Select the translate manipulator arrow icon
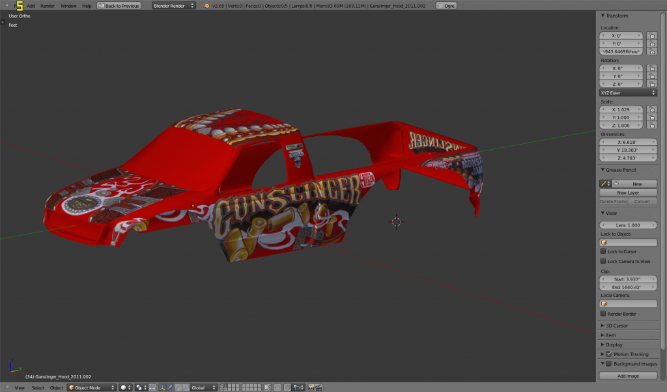The image size is (667, 392). click(170, 387)
